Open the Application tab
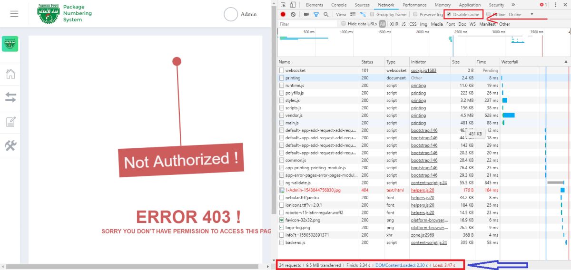This screenshot has height=270, width=571. click(x=470, y=5)
